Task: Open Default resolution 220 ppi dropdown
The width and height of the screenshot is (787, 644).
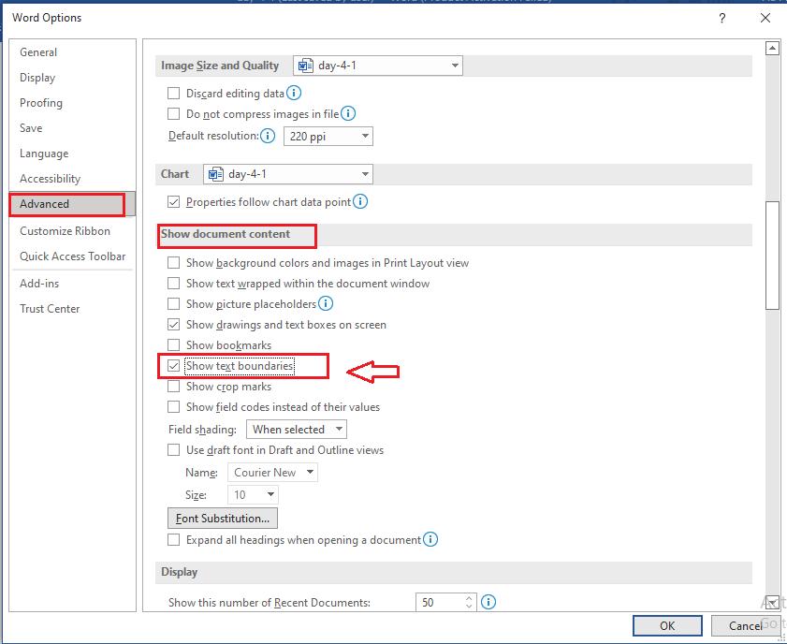Action: (x=328, y=136)
